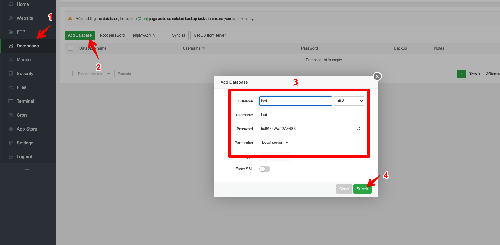Click the Databases stack icon

[x=11, y=46]
